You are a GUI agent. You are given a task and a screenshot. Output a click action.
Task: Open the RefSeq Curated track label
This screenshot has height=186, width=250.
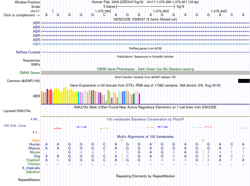click(x=28, y=52)
